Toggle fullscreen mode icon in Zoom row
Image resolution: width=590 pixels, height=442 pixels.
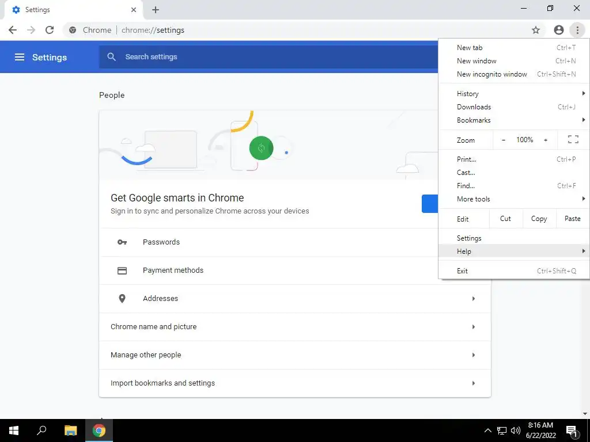(573, 140)
